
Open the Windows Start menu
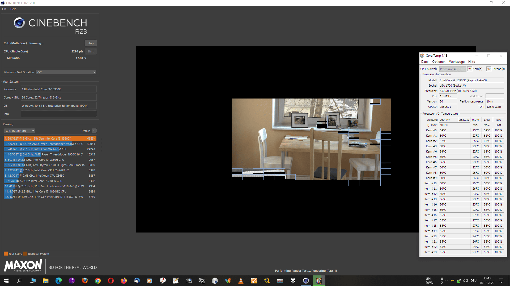6,281
